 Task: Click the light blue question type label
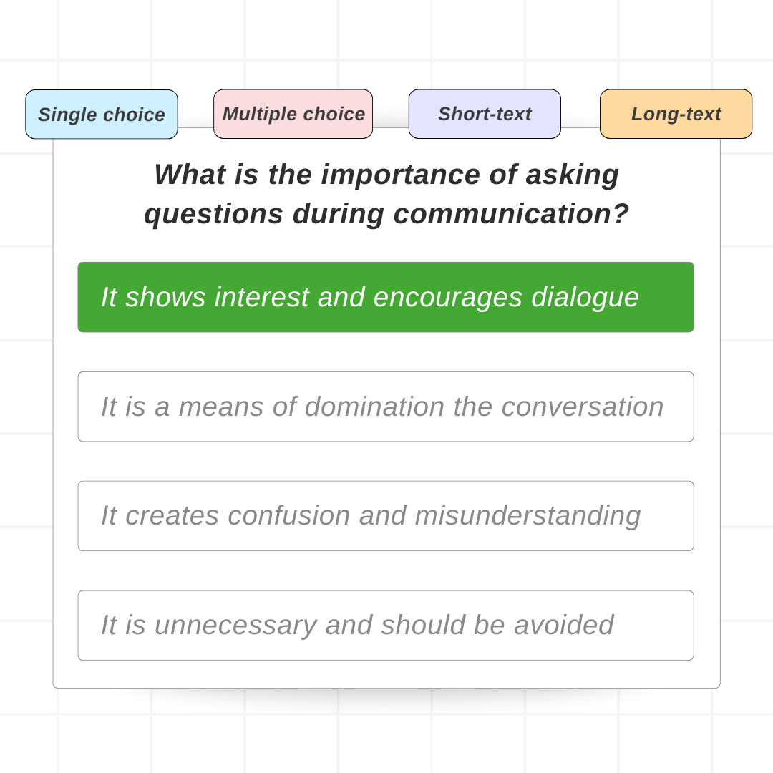(x=102, y=115)
